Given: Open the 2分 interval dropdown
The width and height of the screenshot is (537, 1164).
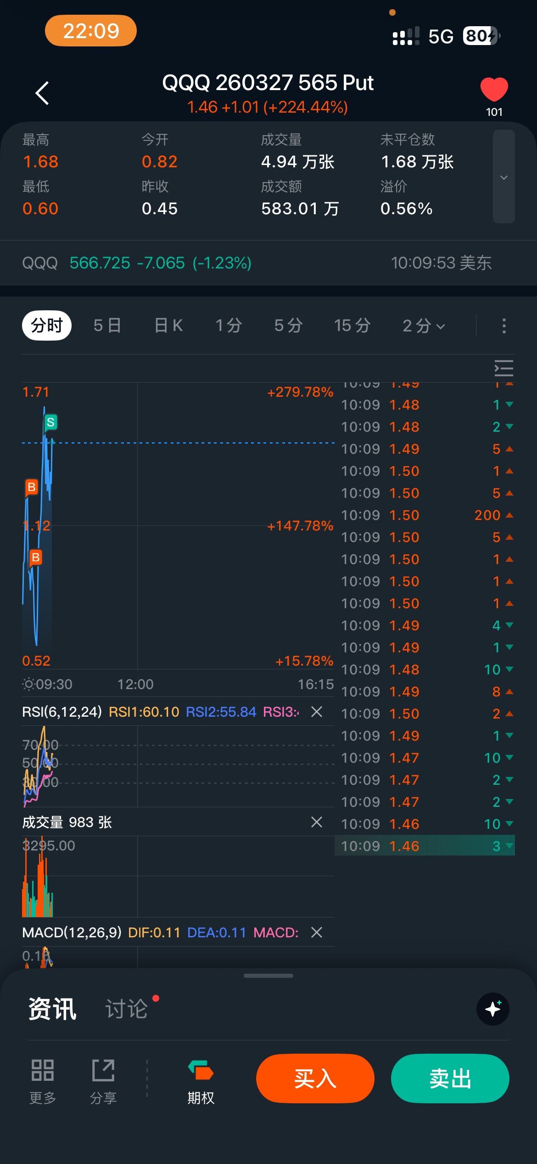Looking at the screenshot, I should click(423, 326).
